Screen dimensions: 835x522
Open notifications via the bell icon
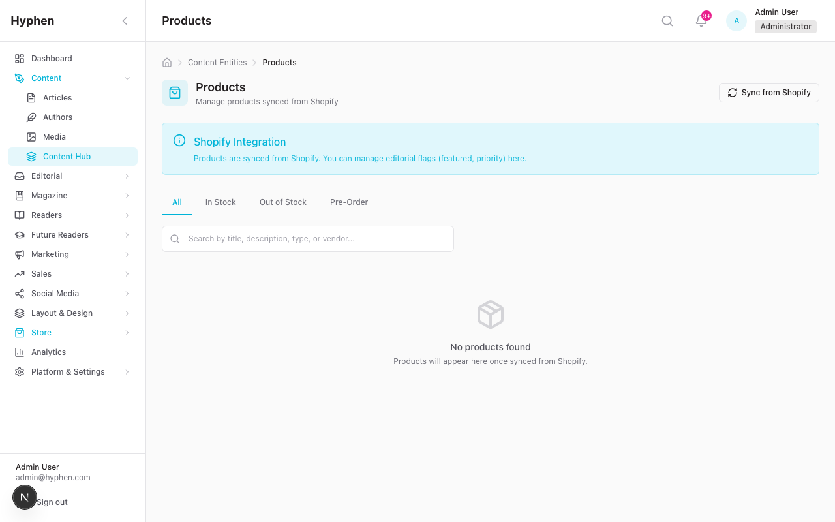(x=699, y=21)
